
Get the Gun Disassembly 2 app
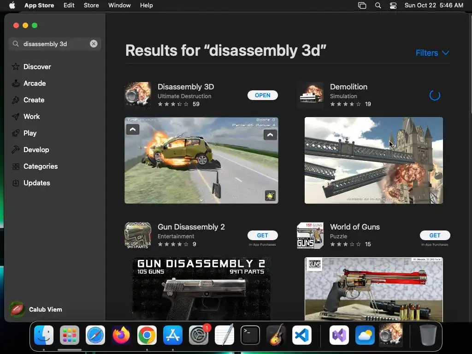[262, 235]
